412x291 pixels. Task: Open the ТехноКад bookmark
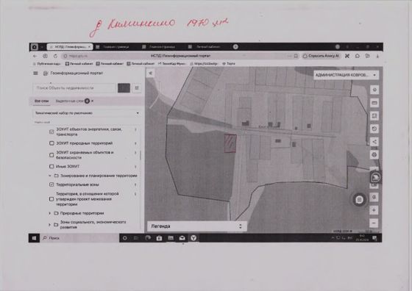(x=172, y=64)
